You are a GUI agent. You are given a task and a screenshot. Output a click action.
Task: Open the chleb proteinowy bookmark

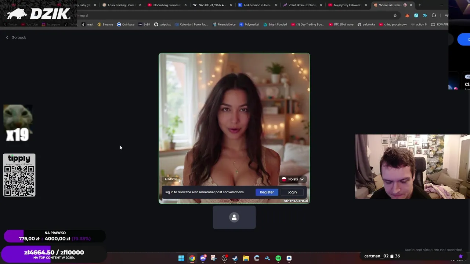coord(393,25)
